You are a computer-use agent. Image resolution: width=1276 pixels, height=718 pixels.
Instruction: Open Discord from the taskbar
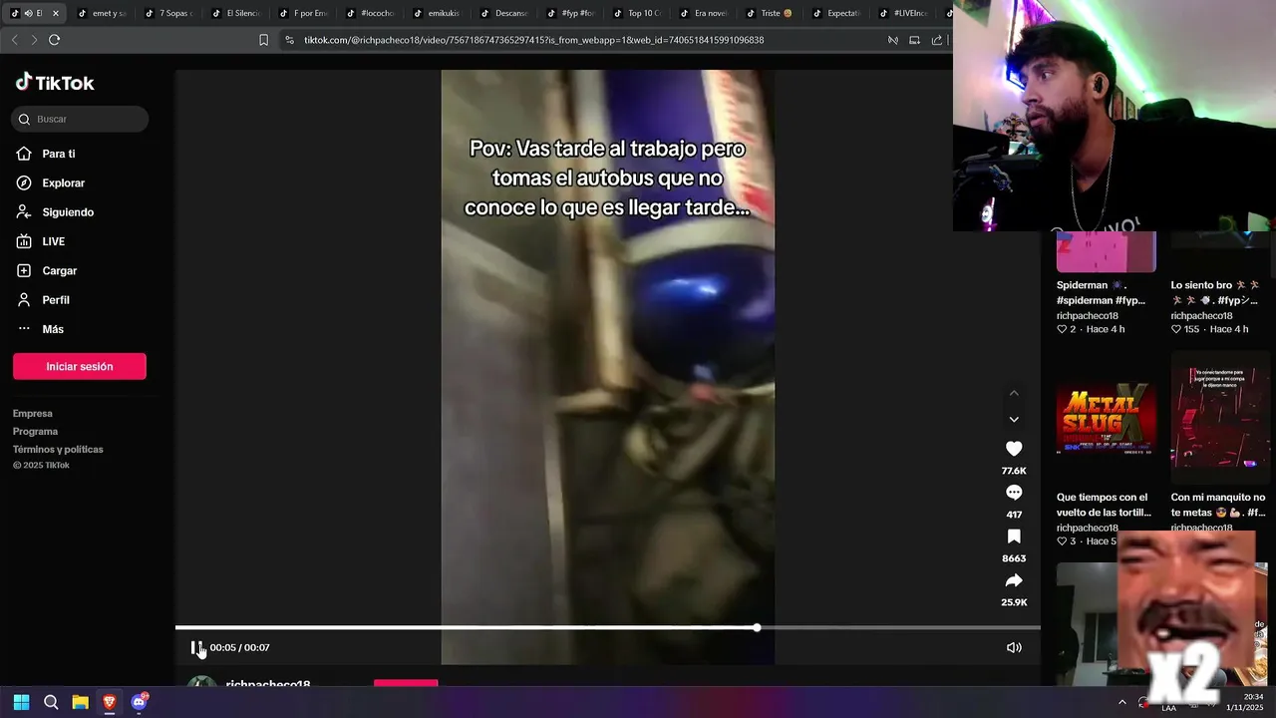[x=139, y=702]
